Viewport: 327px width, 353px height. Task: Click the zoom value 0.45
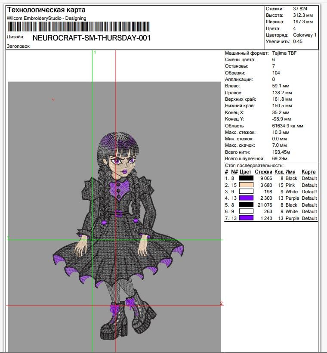pyautogui.click(x=298, y=41)
